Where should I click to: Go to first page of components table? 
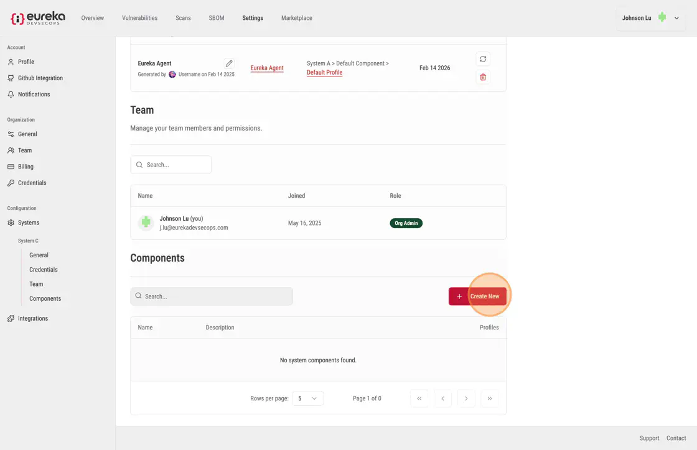point(419,398)
